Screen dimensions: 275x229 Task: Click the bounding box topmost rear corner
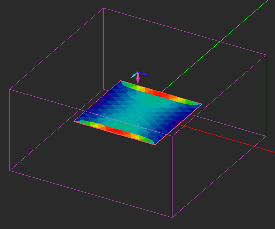point(104,8)
